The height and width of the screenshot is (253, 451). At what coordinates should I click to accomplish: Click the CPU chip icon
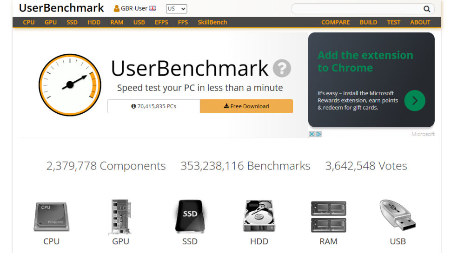pyautogui.click(x=52, y=216)
